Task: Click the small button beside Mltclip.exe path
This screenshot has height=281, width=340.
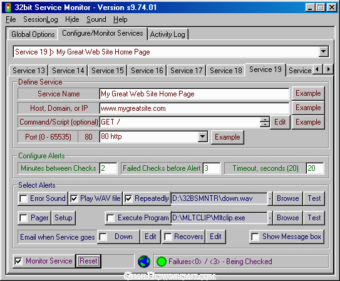Action: (x=270, y=218)
